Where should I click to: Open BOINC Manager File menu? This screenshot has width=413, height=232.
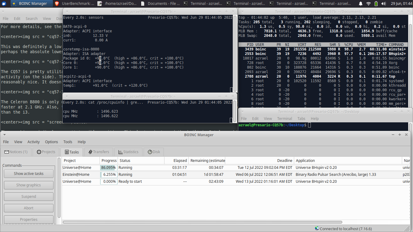click(6, 142)
